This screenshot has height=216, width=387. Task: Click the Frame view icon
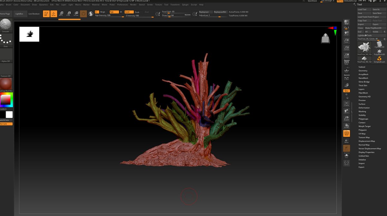pos(346,104)
